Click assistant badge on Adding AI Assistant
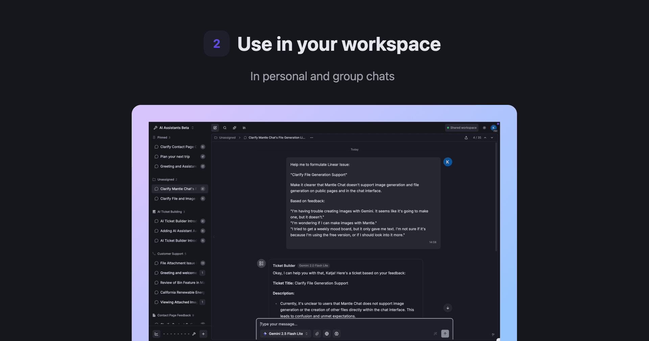 (203, 231)
